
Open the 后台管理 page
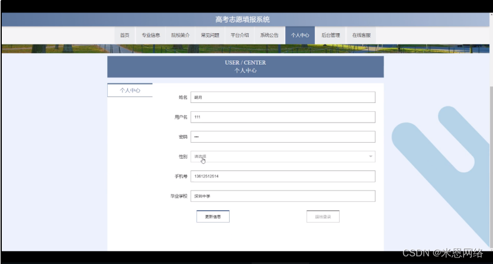pos(330,35)
